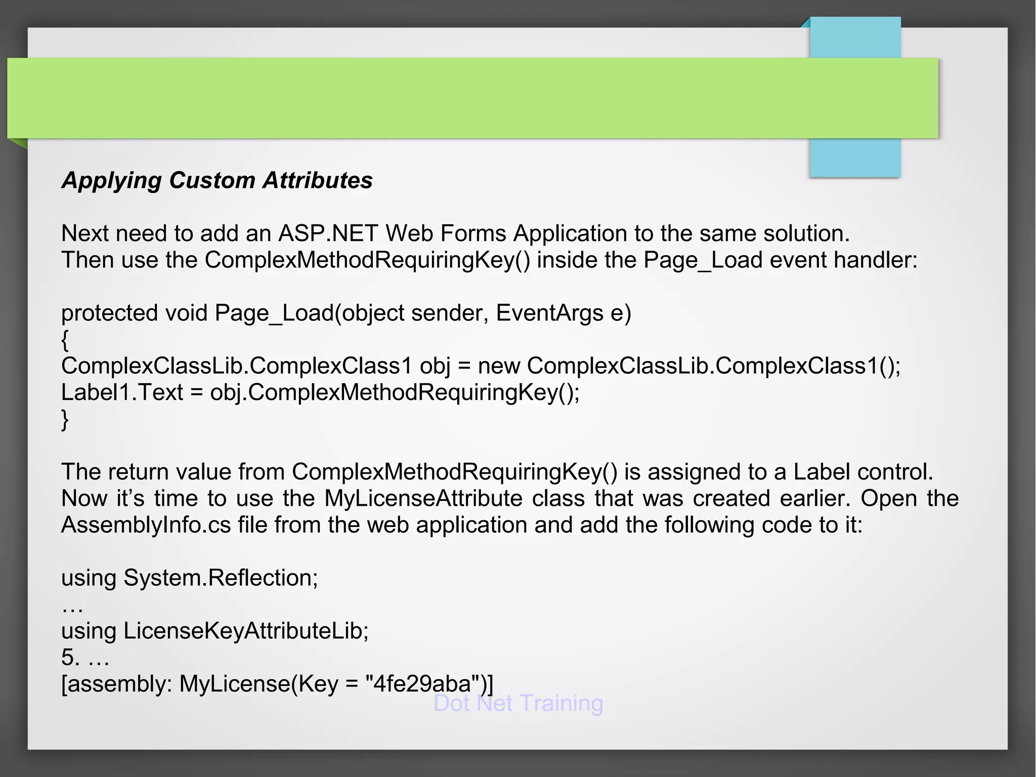1036x777 pixels.
Task: Click the line 'Then use the ComplexMethodRequiringKey() inside'
Action: click(x=489, y=260)
